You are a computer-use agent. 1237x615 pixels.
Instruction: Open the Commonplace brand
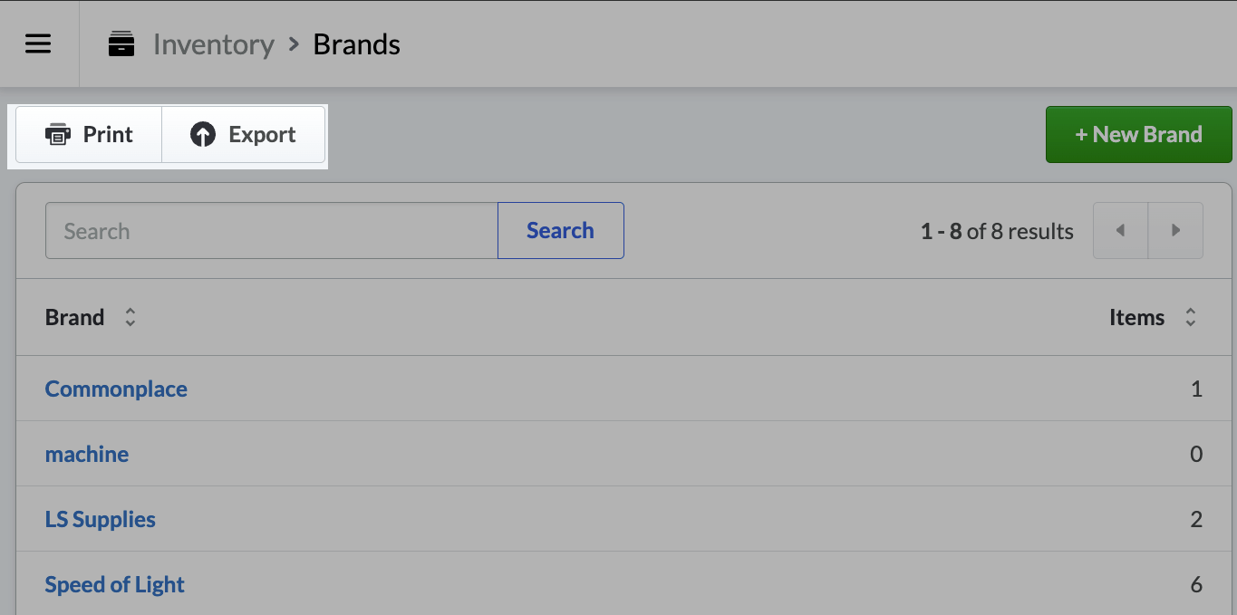point(116,389)
